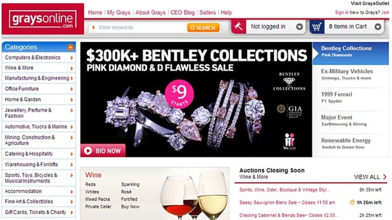
Task: Expand the Fine Art & Collectibles category
Action: (x=39, y=202)
